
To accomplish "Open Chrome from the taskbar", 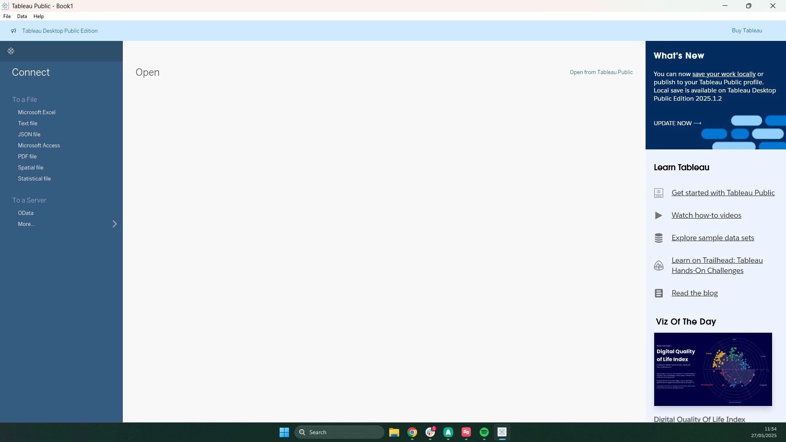I will click(412, 432).
